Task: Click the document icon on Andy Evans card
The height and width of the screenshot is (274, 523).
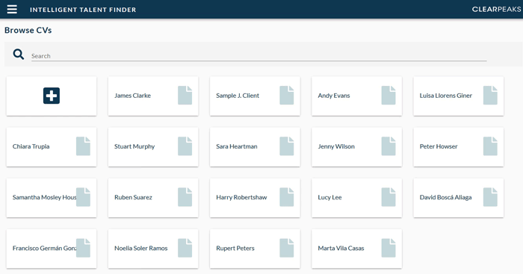Action: click(x=389, y=96)
